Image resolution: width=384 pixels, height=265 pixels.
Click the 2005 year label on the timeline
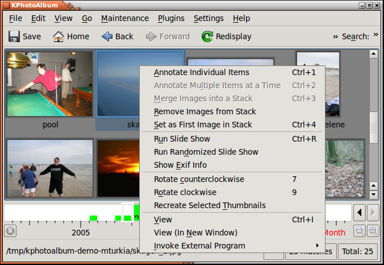tap(81, 233)
